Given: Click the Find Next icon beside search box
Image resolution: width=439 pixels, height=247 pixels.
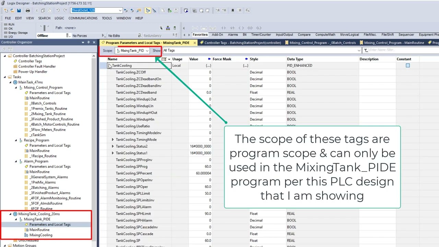Looking at the screenshot, I should (x=132, y=10).
